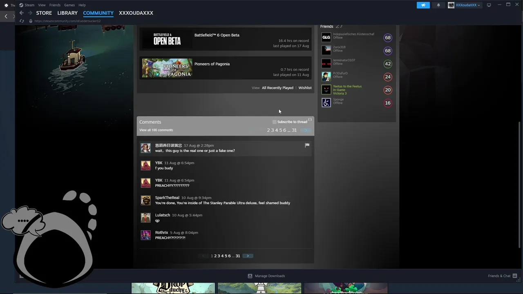The image size is (523, 294).
Task: Switch to the LIBRARY tab
Action: click(x=67, y=13)
